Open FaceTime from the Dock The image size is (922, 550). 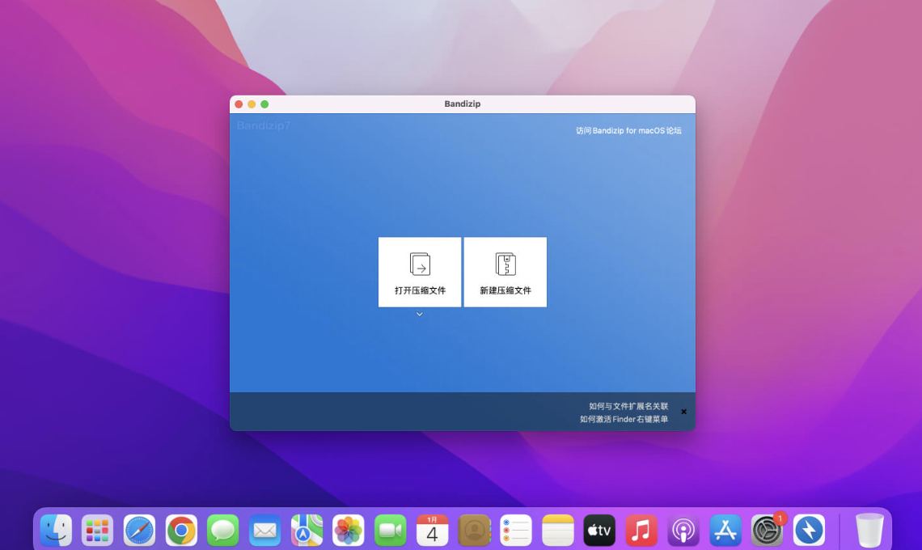coord(390,530)
